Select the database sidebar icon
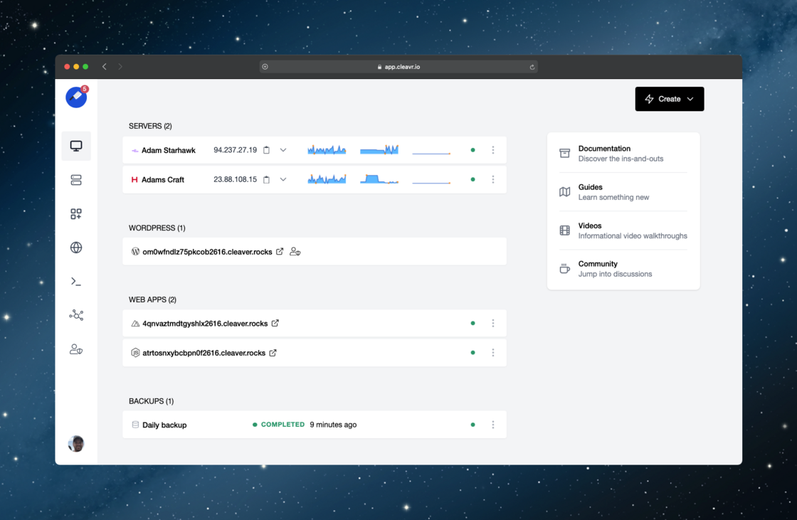797x520 pixels. click(x=76, y=179)
